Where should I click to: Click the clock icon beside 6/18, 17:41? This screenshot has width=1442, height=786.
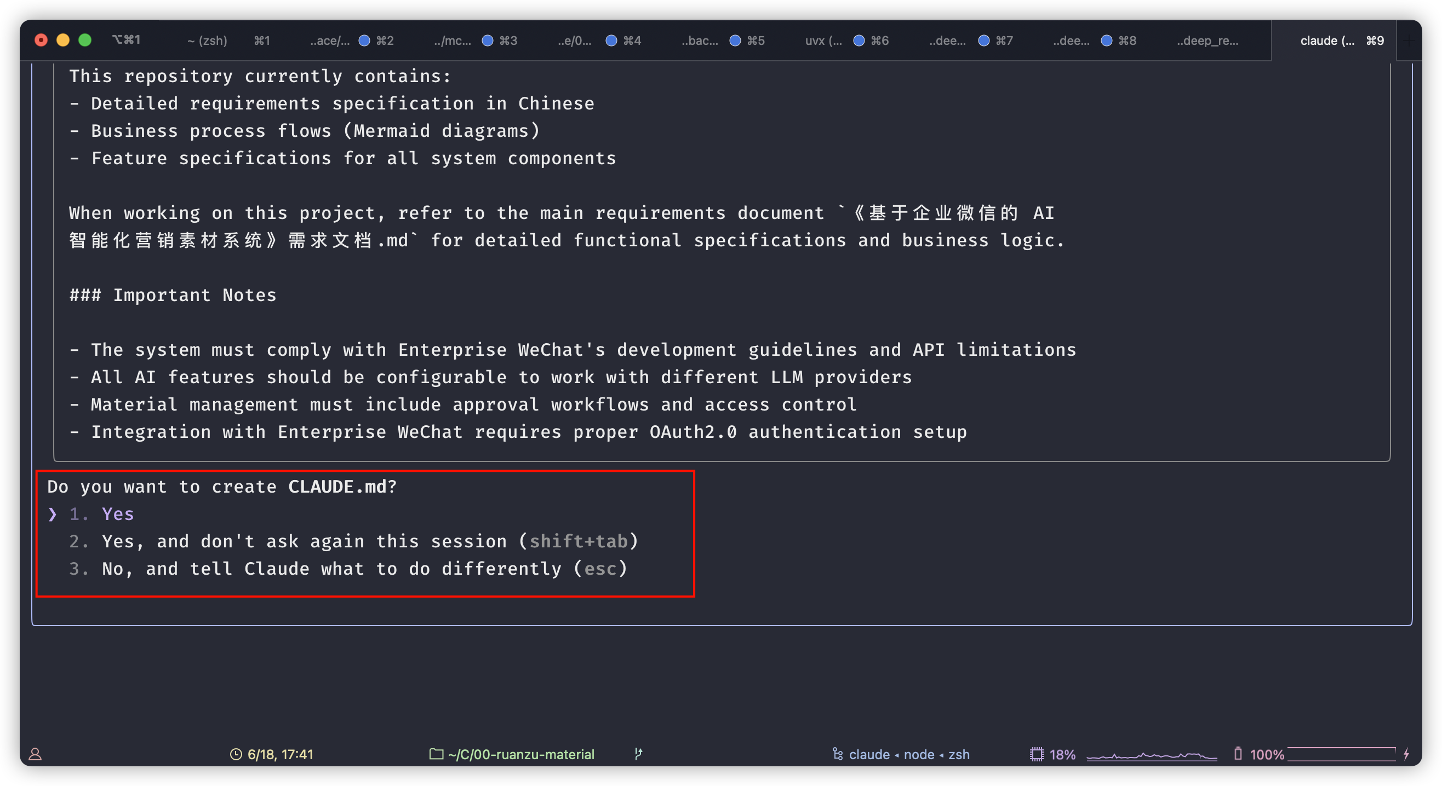(x=236, y=754)
